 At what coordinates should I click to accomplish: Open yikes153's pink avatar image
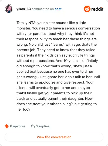[9, 9]
